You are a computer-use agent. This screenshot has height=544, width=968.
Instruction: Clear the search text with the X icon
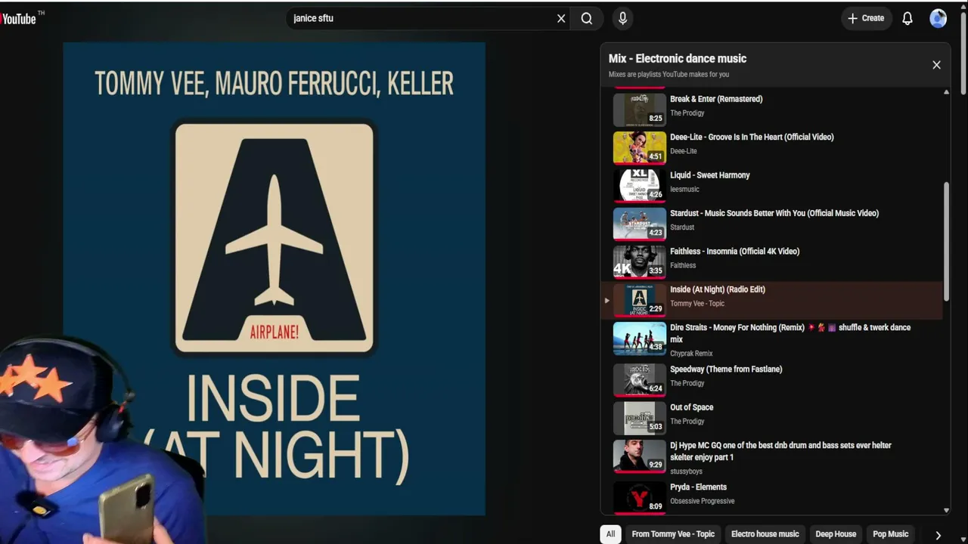pyautogui.click(x=561, y=18)
